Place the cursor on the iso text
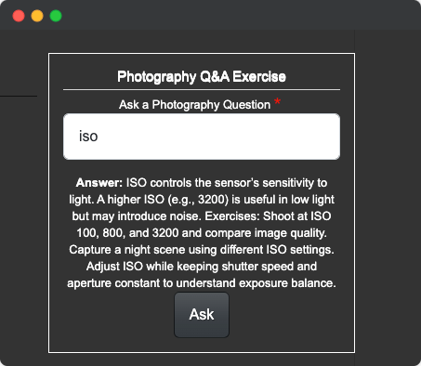This screenshot has height=366, width=421. pos(88,137)
